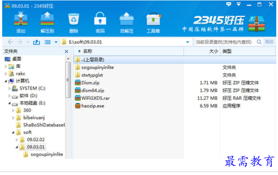Click the dism64.zip archive icon
The height and width of the screenshot is (175, 278).
[x=78, y=91]
